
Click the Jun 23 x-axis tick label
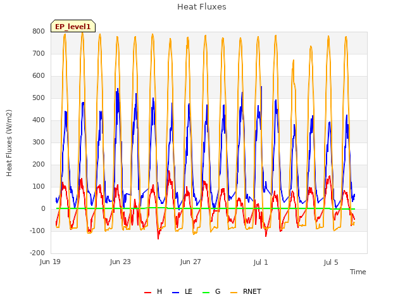coord(120,262)
